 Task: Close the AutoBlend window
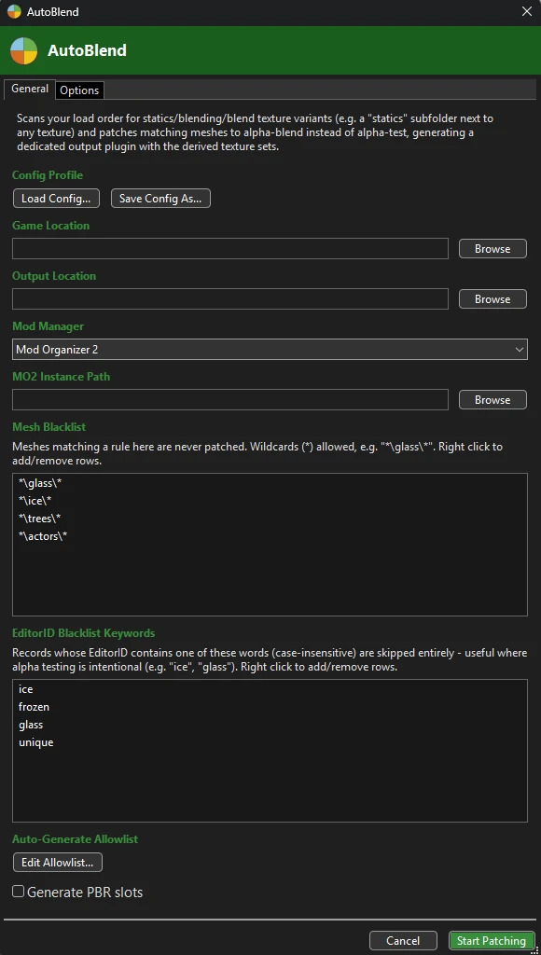527,11
